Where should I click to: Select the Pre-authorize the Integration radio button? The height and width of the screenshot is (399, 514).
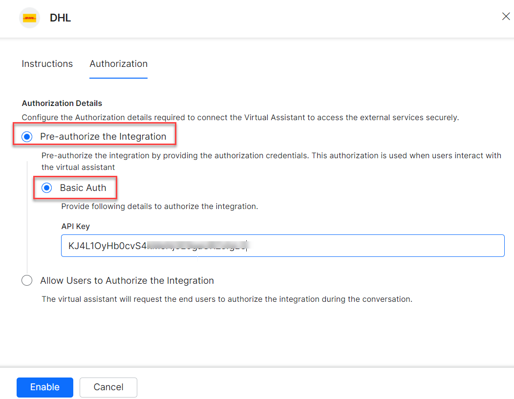27,137
